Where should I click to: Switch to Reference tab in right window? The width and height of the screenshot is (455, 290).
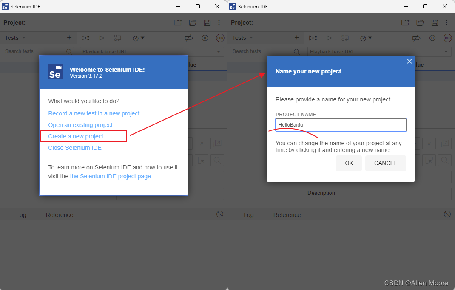click(287, 215)
